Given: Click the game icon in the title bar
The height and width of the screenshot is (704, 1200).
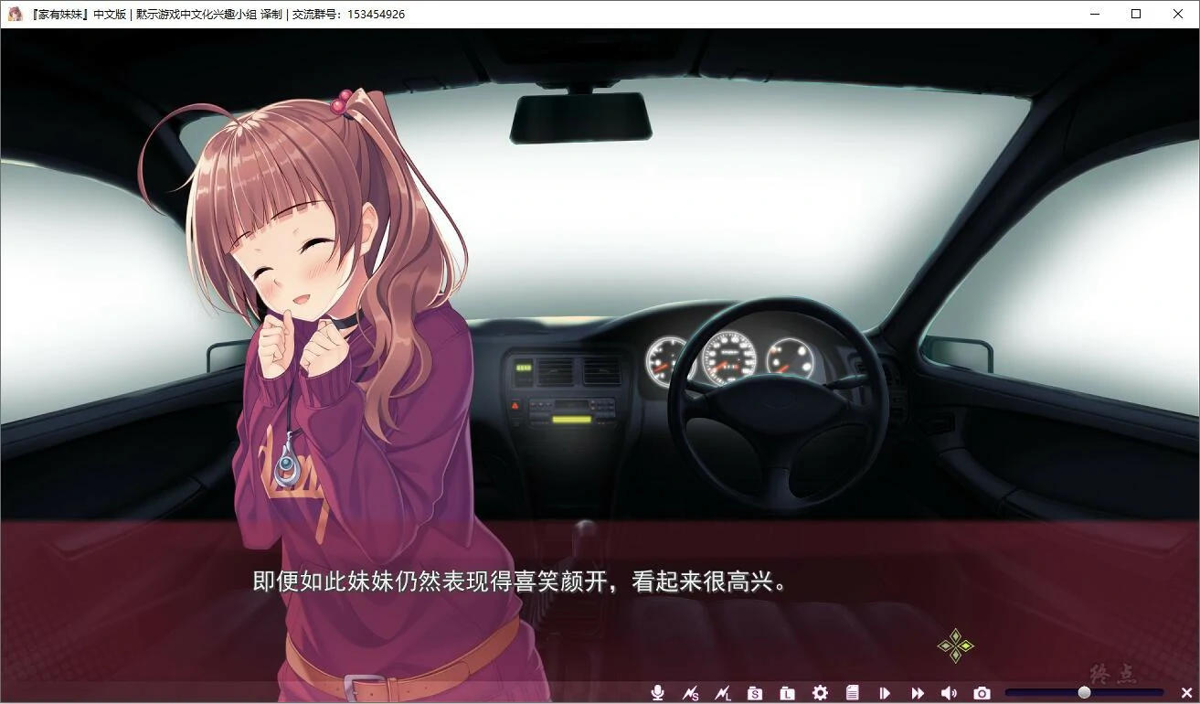Looking at the screenshot, I should pos(13,13).
